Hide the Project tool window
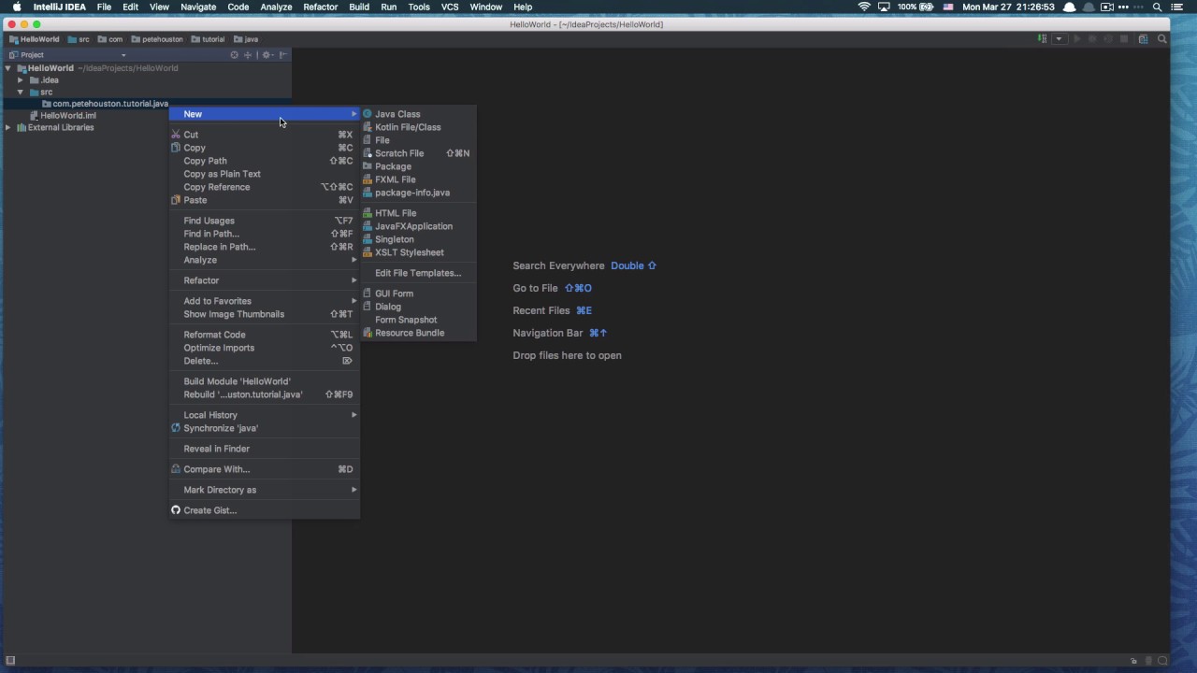This screenshot has height=673, width=1197. coord(282,55)
